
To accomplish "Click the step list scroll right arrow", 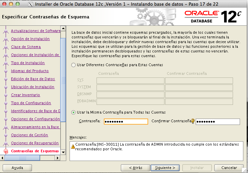I will 58,158.
